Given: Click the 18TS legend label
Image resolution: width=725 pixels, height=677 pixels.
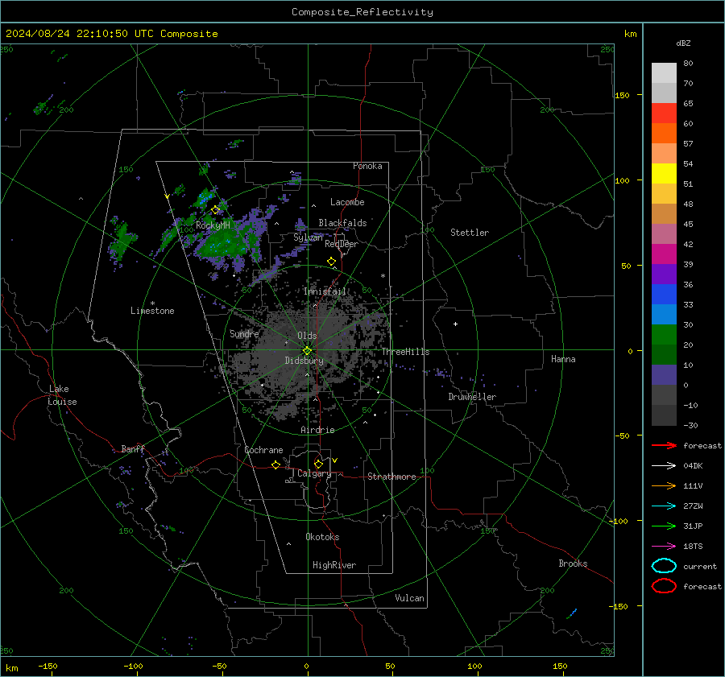Looking at the screenshot, I should point(693,547).
